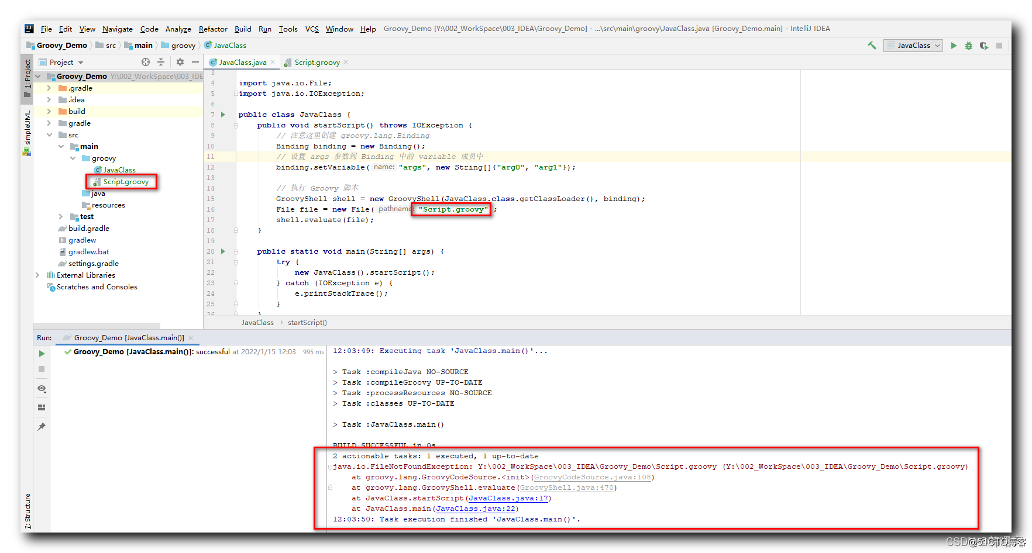Click the gutter run icon beside main method
Screen dimensions: 1032x553
[x=222, y=251]
